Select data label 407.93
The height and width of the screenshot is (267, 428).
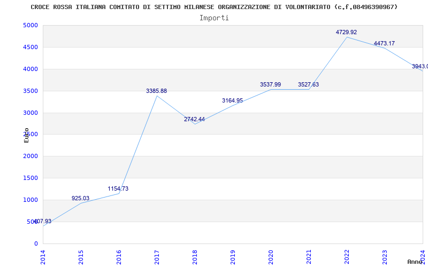tap(43, 221)
